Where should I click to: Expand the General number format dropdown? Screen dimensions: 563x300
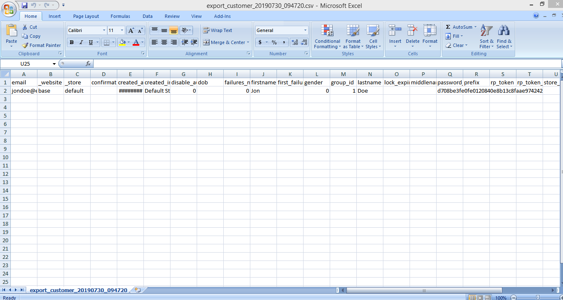pyautogui.click(x=305, y=30)
